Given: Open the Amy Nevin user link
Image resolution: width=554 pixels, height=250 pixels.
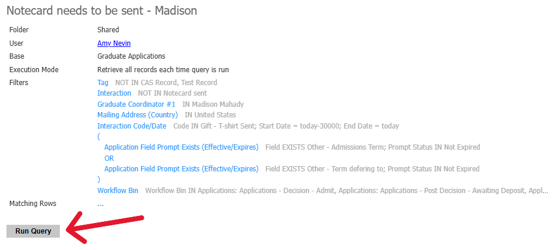Looking at the screenshot, I should click(114, 43).
